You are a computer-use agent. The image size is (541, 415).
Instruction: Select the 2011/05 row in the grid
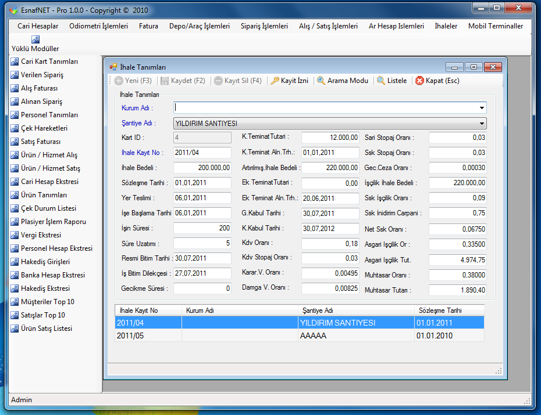pyautogui.click(x=300, y=336)
